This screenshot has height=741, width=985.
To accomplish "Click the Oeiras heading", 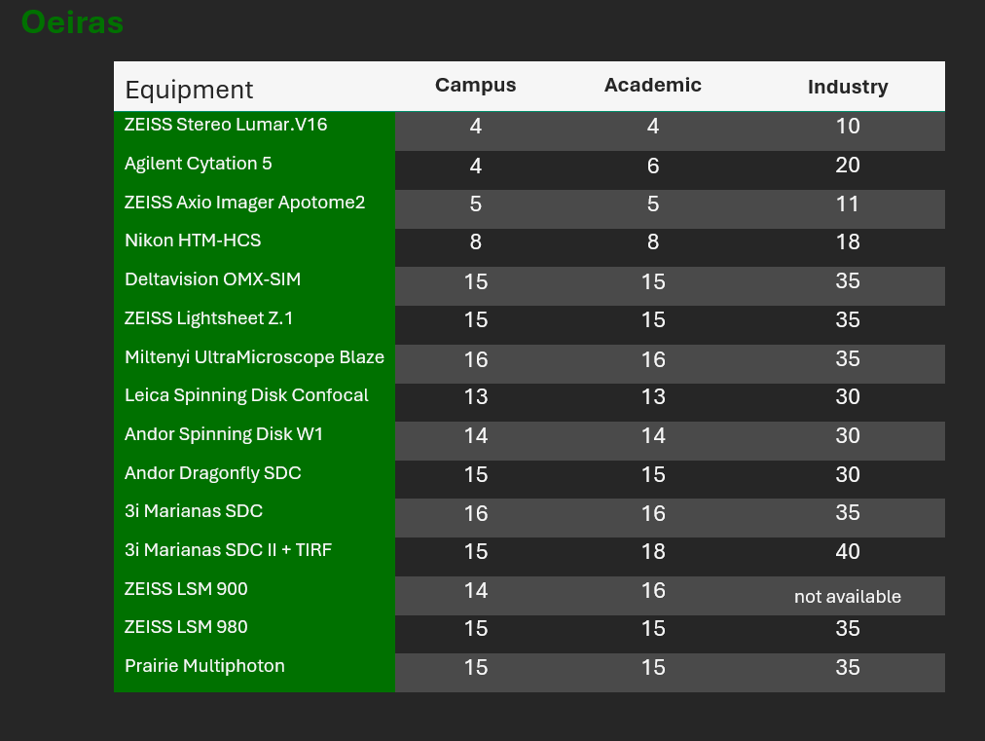I will point(72,22).
